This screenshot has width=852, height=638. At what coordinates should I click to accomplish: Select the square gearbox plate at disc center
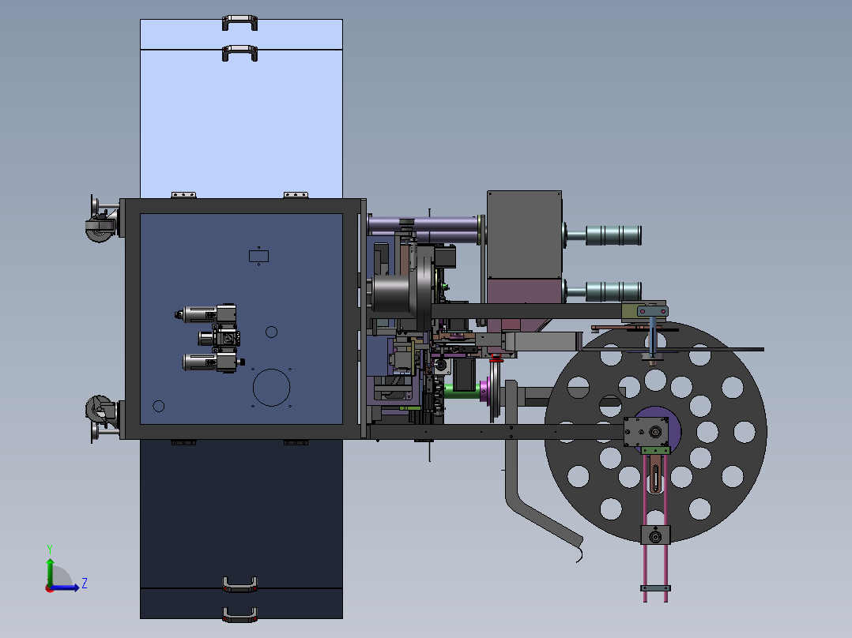point(646,432)
